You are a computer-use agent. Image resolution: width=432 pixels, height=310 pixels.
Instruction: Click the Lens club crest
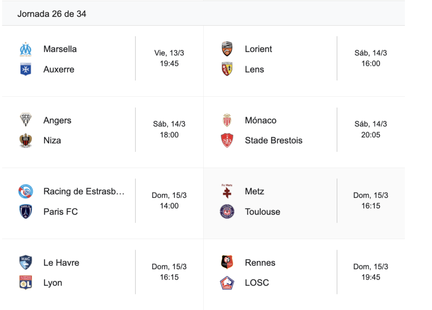[x=227, y=69]
